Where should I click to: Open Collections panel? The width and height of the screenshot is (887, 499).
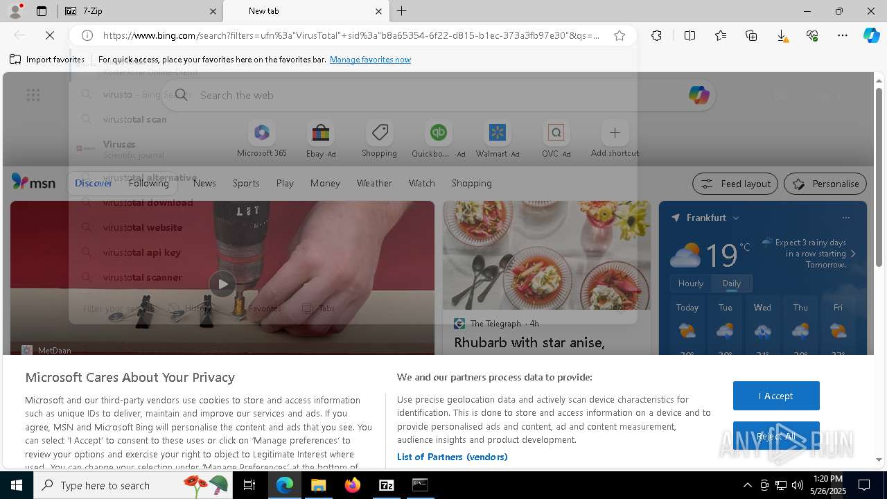[x=751, y=35]
